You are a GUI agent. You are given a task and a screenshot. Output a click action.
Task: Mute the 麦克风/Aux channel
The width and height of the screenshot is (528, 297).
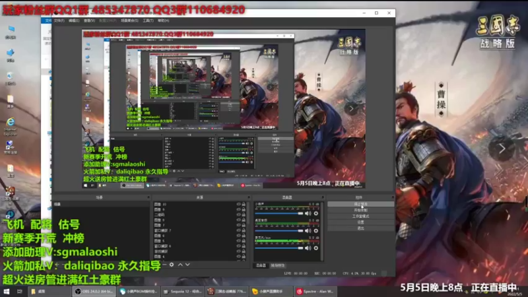click(308, 248)
